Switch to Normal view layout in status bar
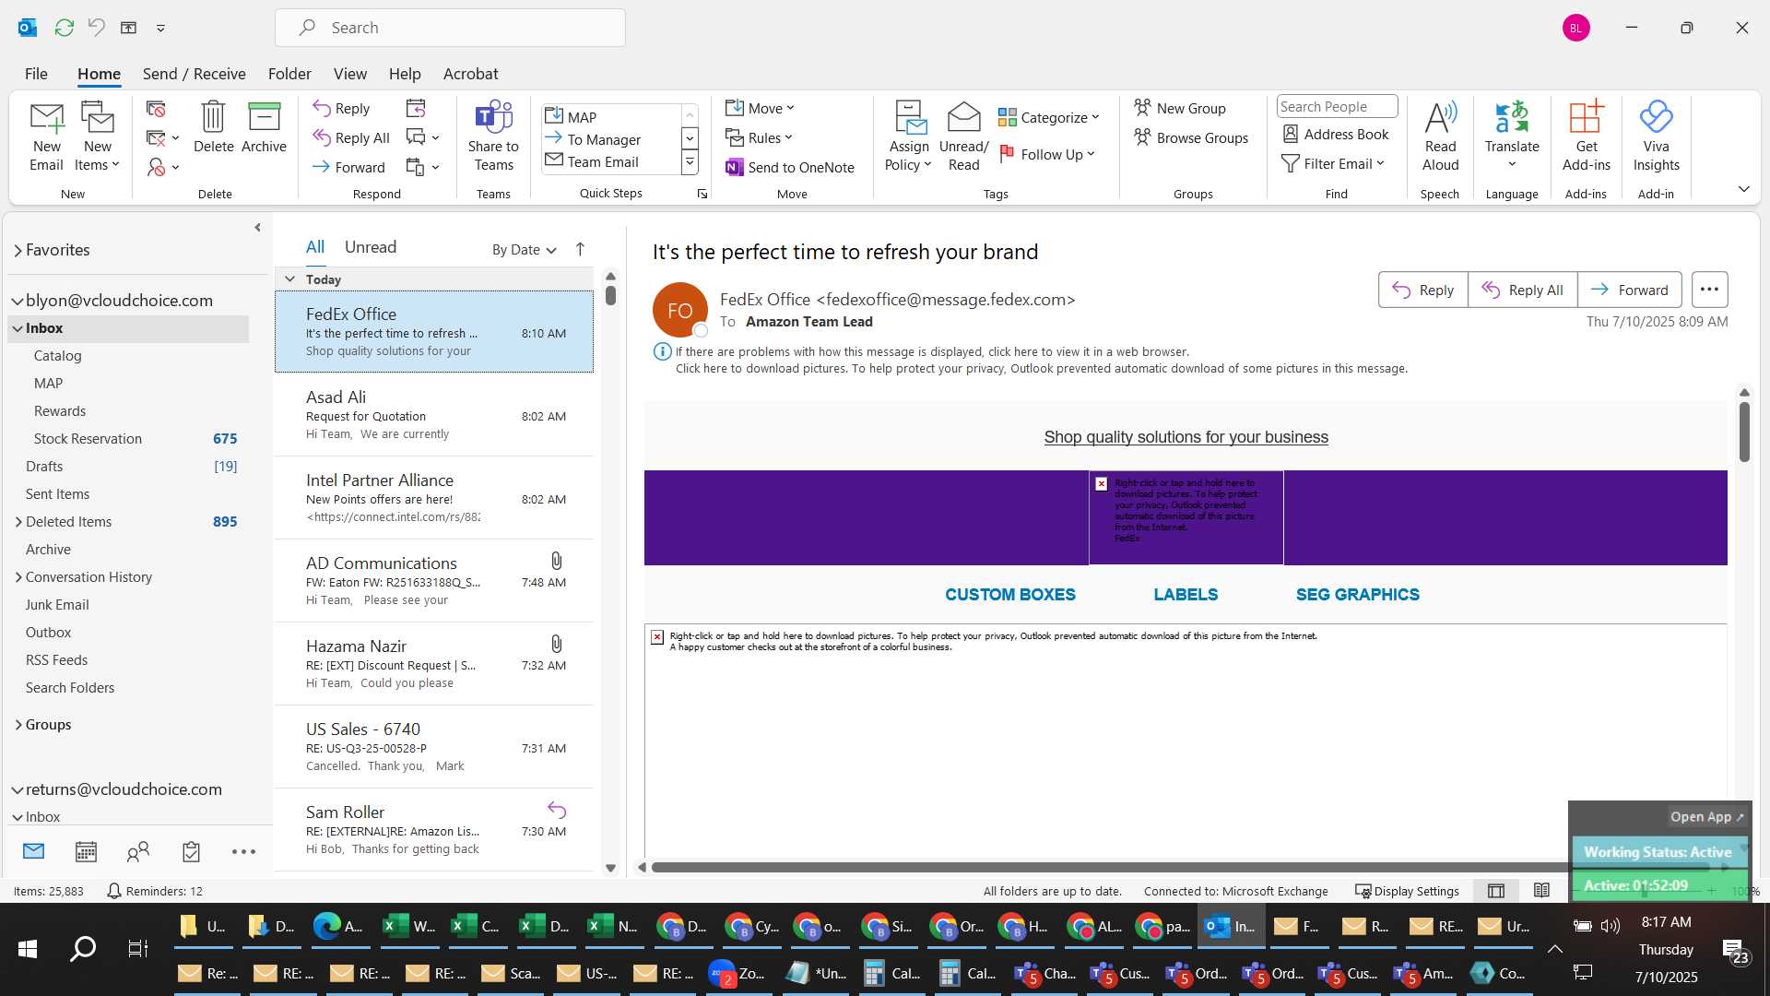 [x=1496, y=891]
